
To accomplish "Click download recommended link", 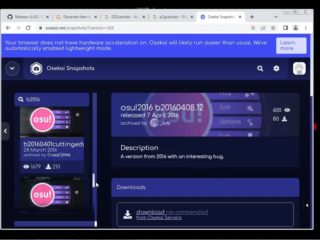I will click(x=172, y=212).
